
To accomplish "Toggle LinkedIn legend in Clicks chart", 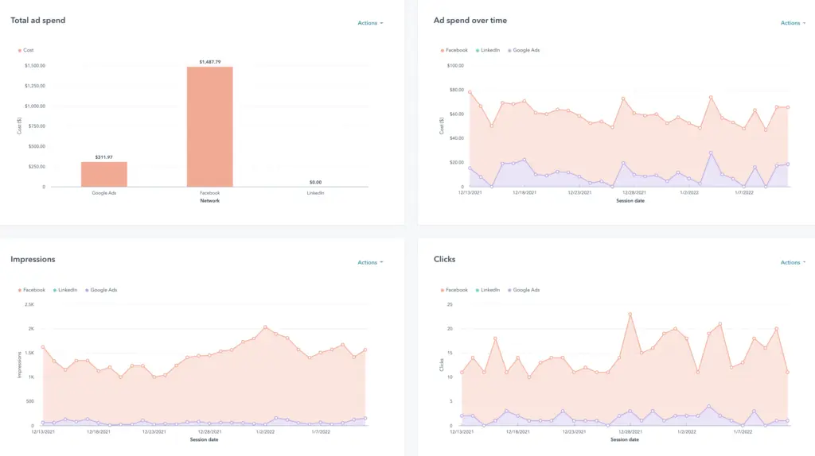I will click(x=488, y=290).
